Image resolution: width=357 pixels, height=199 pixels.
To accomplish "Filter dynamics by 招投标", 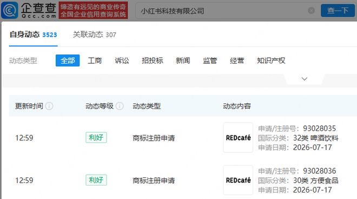I will pyautogui.click(x=153, y=60).
